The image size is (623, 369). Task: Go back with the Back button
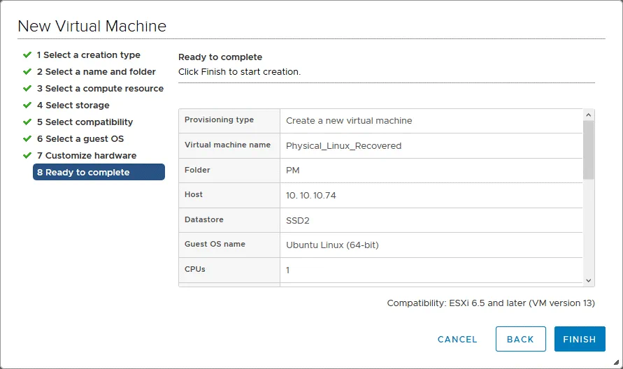[x=520, y=339]
